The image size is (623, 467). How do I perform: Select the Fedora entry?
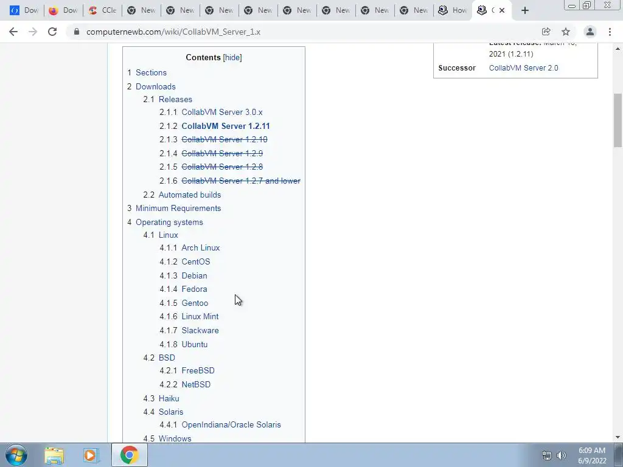[194, 289]
